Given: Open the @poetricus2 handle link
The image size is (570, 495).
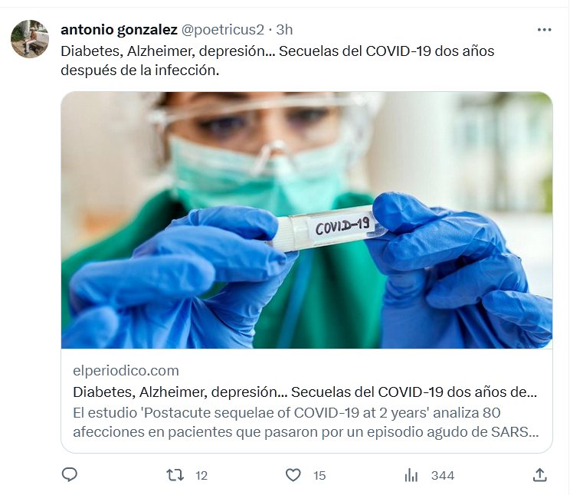Looking at the screenshot, I should click(x=222, y=30).
